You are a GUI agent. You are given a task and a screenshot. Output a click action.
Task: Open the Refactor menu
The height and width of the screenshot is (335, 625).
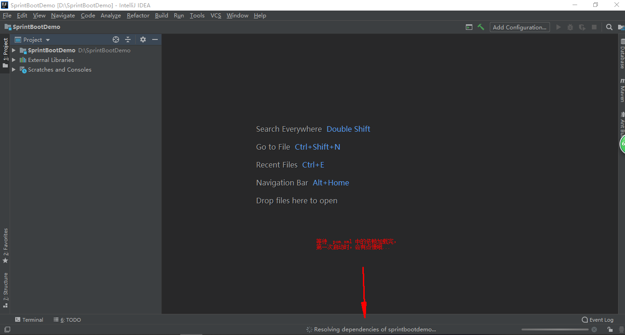click(138, 16)
